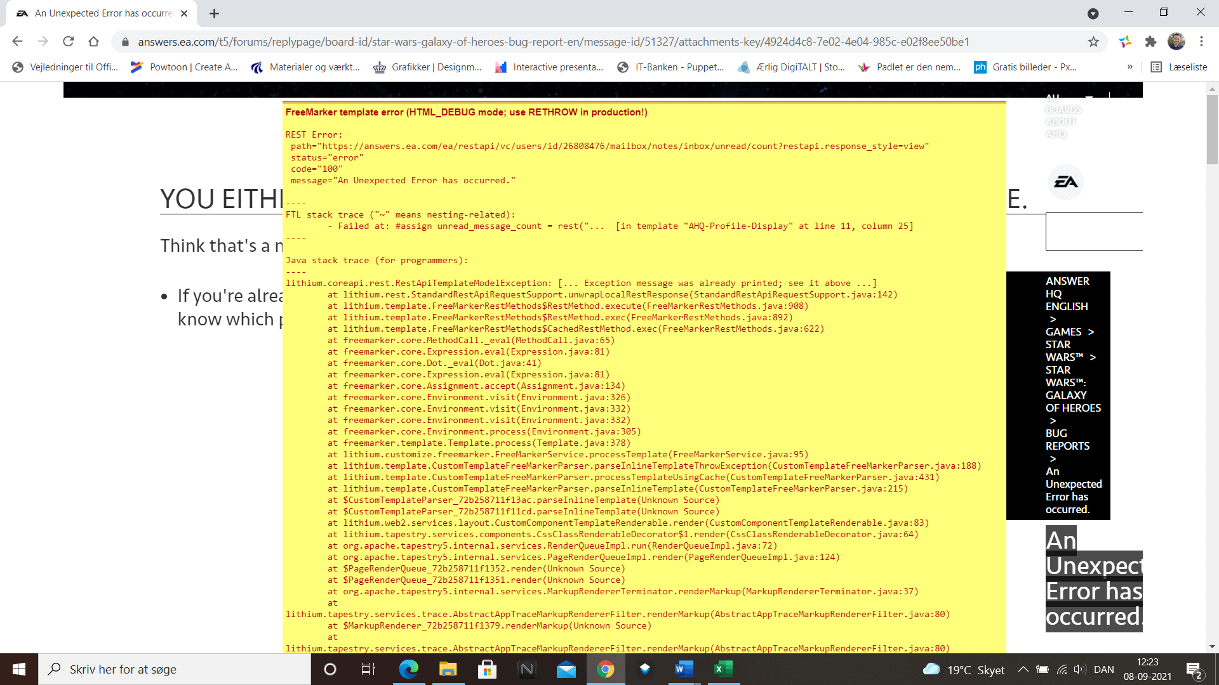Open the Gratis billeder bookmark

coord(1026,67)
